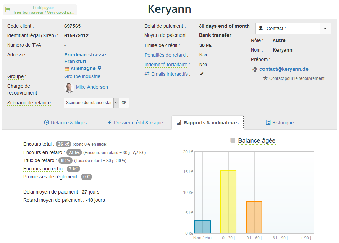
Task: Click the client code 697565
Action: coord(72,26)
